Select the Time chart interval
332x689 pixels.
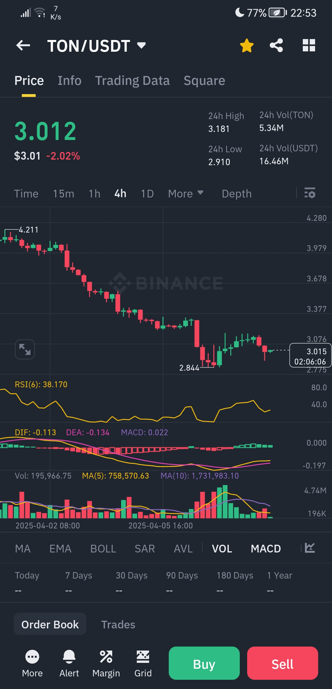[26, 194]
